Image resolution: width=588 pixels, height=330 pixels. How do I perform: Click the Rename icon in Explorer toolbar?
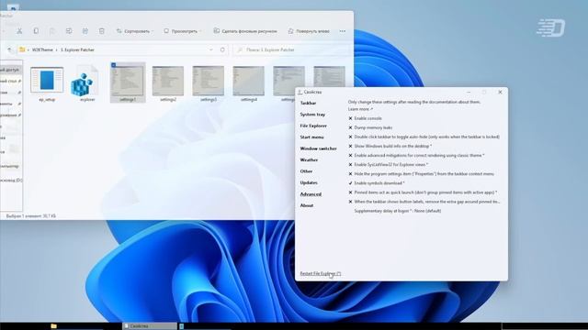69,31
